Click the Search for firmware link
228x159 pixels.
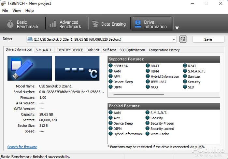pos(22,147)
